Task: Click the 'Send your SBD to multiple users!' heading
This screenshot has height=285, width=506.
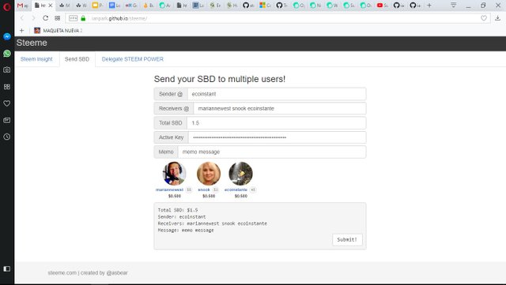Action: click(220, 79)
